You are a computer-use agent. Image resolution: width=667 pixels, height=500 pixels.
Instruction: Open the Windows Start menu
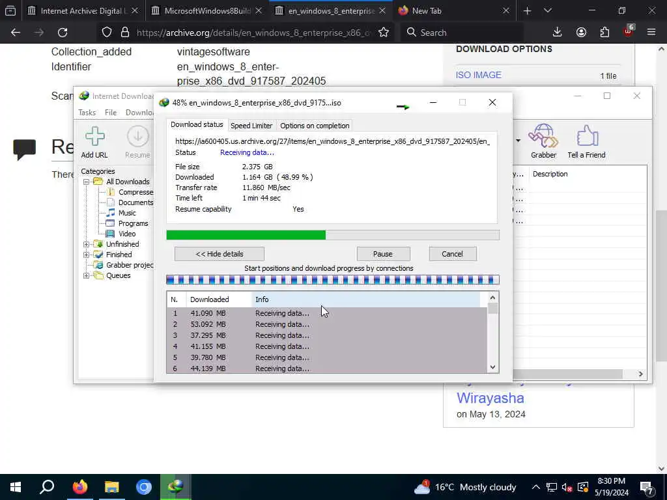16,487
